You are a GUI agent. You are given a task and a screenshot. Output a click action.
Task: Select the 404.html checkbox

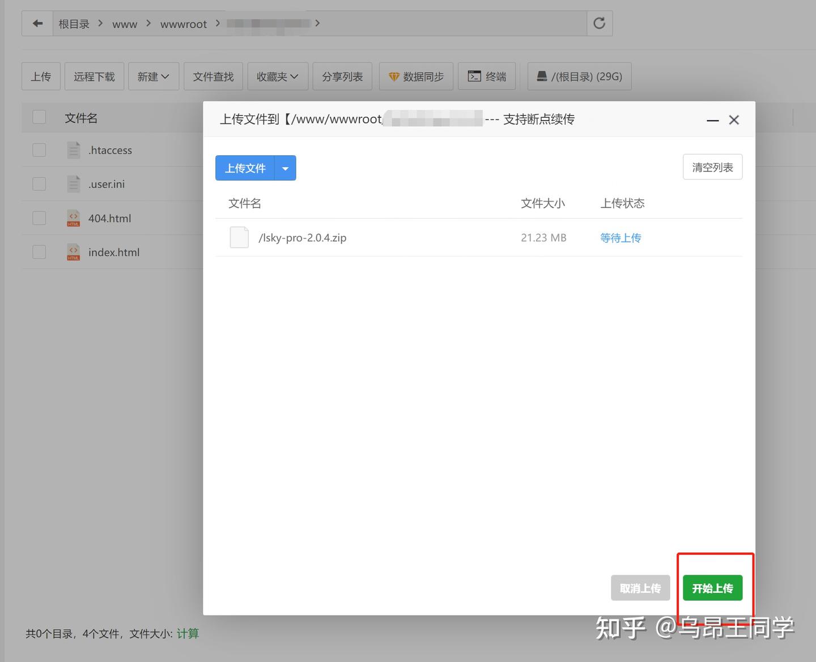[39, 217]
